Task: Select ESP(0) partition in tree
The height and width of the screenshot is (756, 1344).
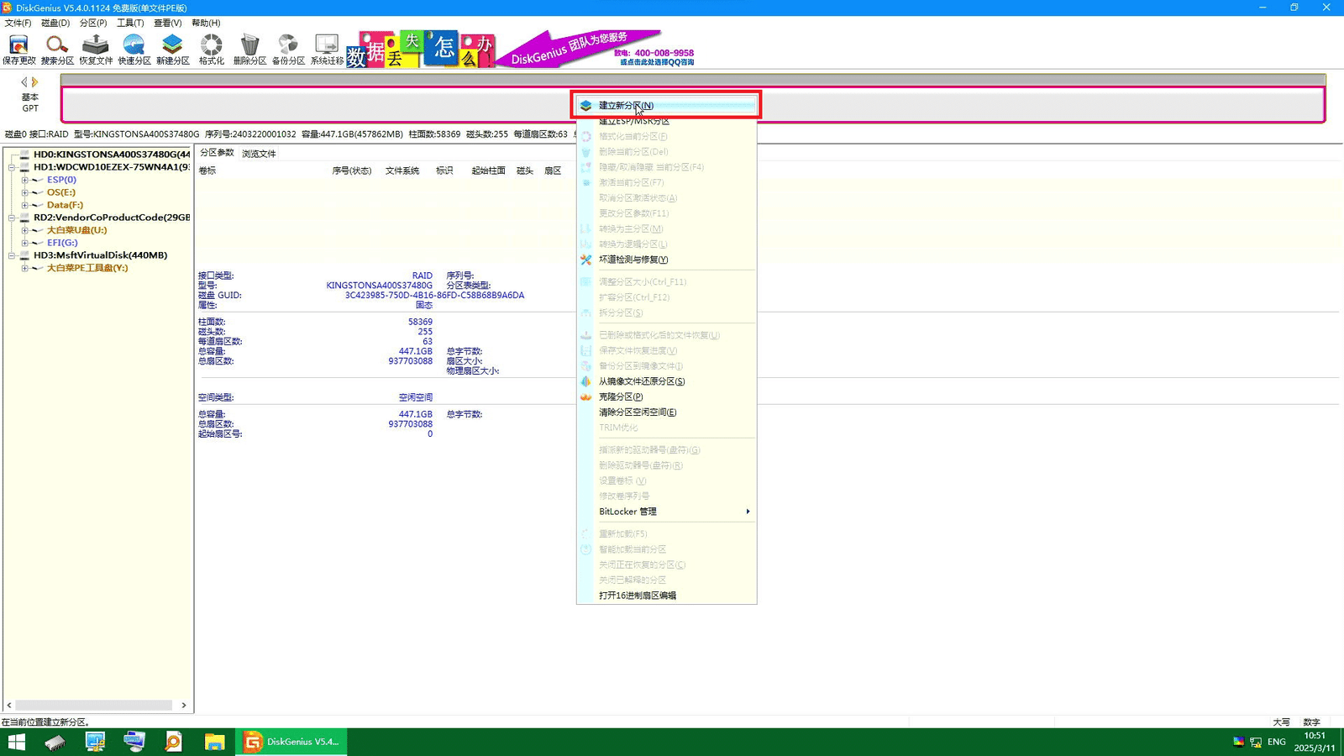Action: (x=61, y=180)
